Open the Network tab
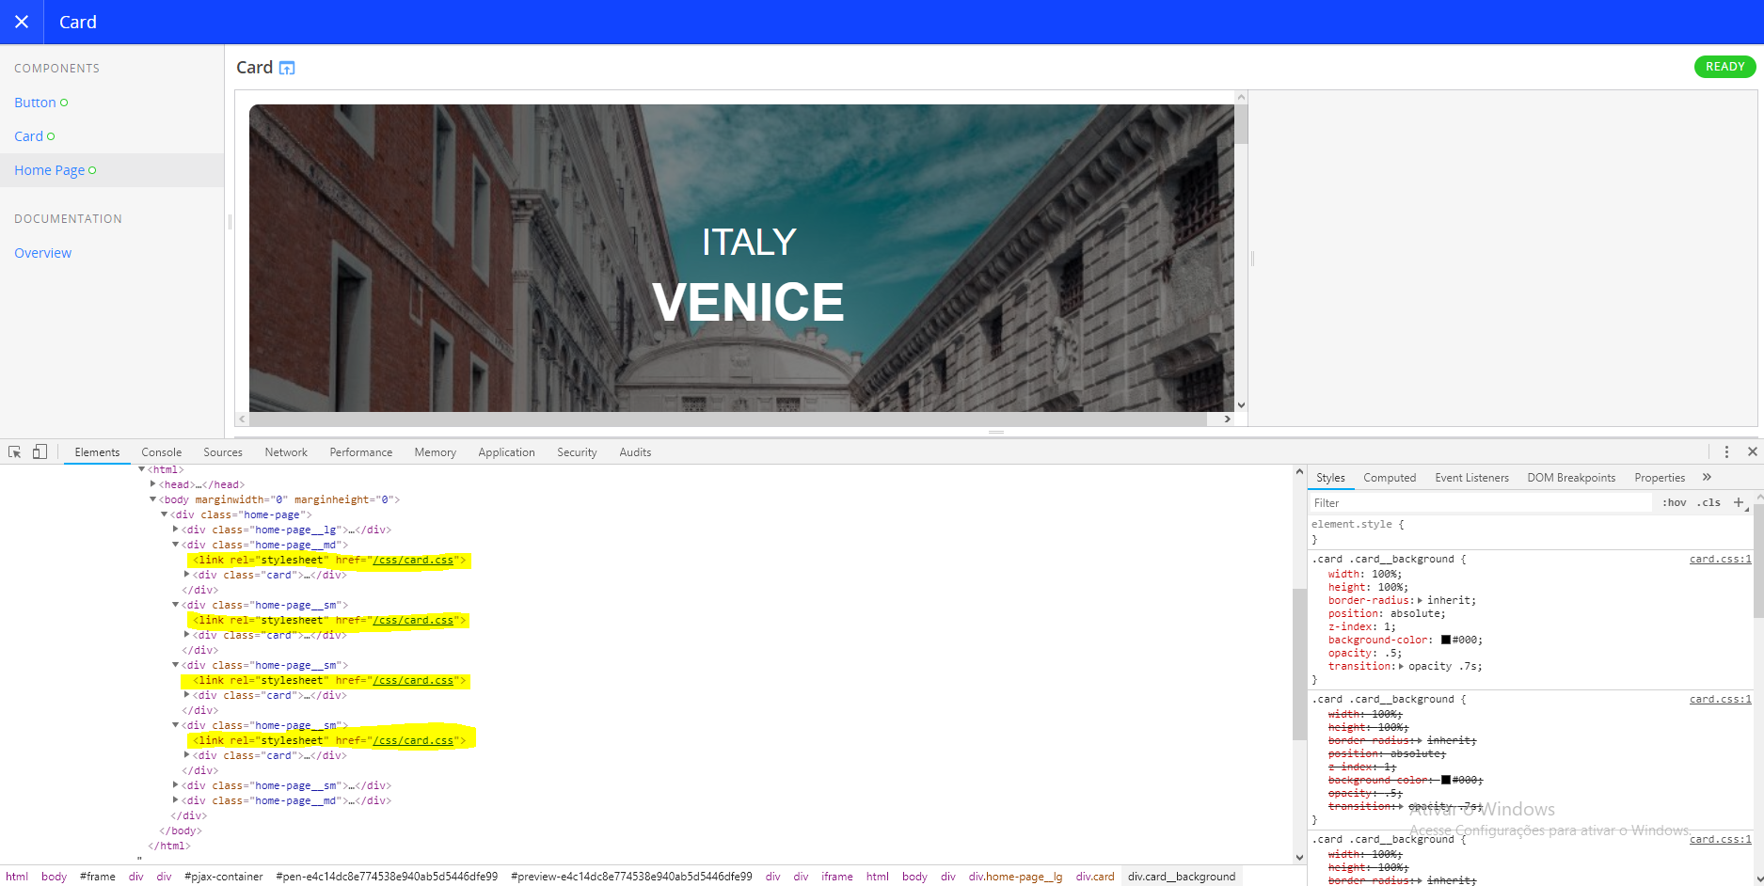 [x=286, y=452]
